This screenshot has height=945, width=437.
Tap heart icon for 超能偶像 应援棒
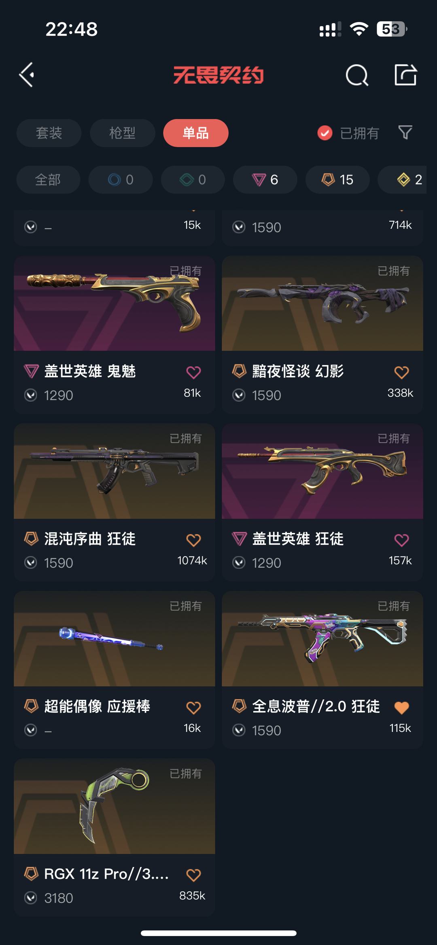[x=193, y=707]
